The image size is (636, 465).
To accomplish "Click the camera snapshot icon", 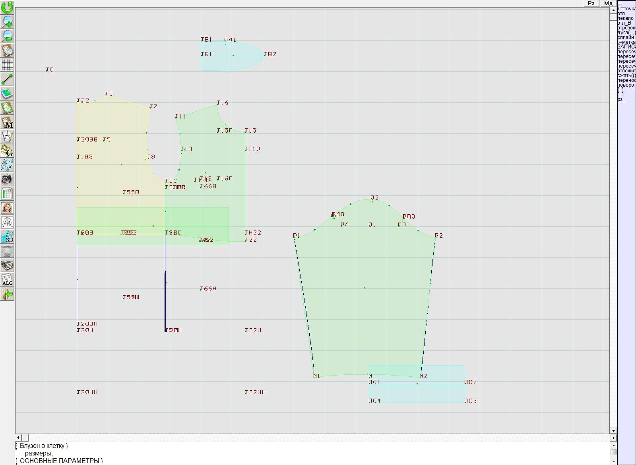I will point(7,179).
